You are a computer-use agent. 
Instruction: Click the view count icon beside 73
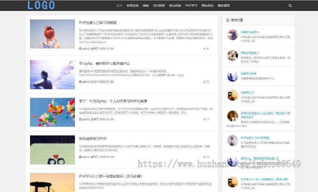(204, 82)
